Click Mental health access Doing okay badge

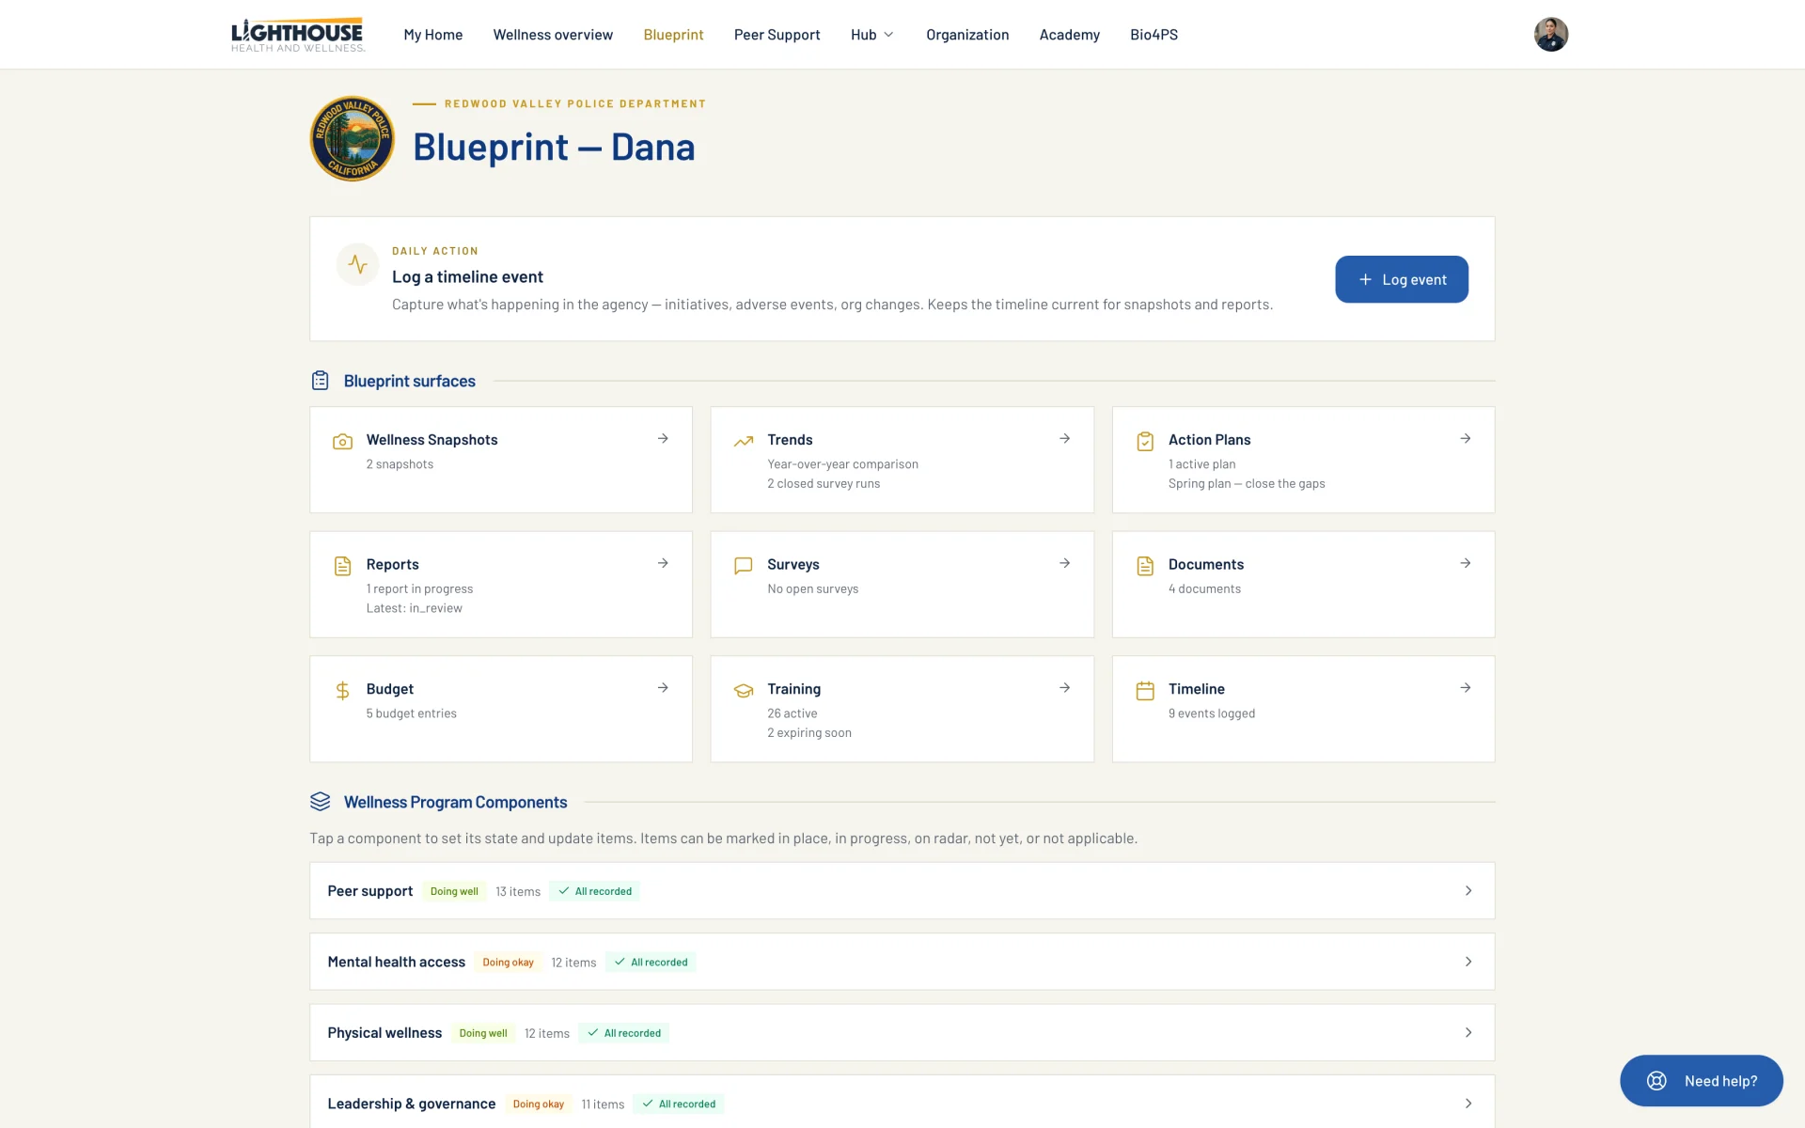pyautogui.click(x=508, y=963)
